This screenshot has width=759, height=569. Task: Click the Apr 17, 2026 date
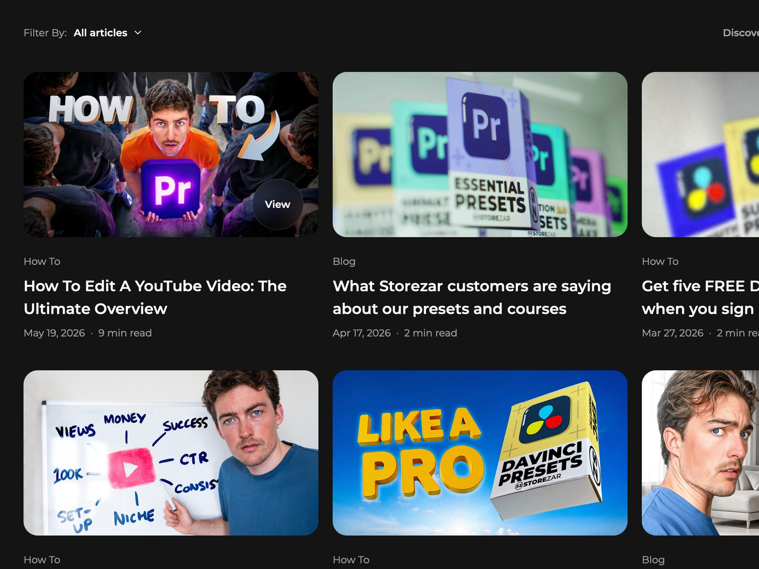tap(362, 333)
